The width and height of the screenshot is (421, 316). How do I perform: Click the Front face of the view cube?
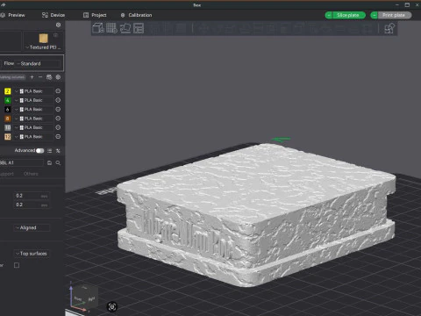pyautogui.click(x=78, y=298)
